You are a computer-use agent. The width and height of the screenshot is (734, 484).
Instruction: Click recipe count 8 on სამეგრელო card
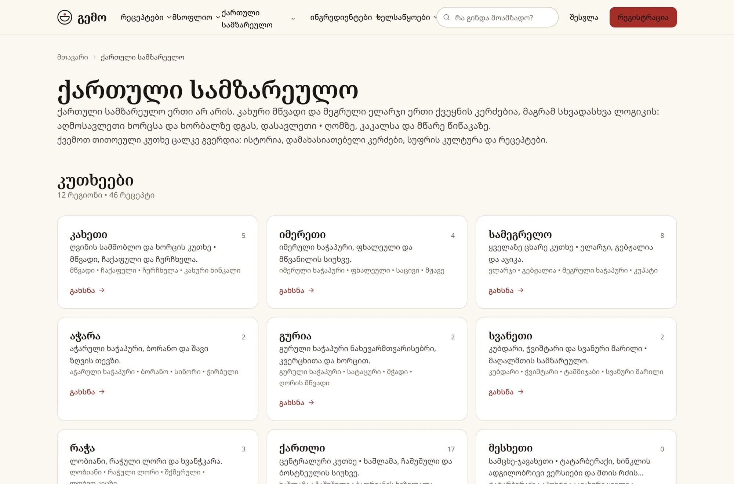662,236
